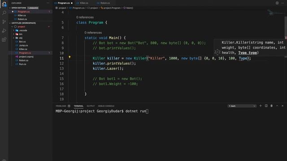This screenshot has height=161, width=287.
Task: Open the Source Control view
Action: pos(4,22)
